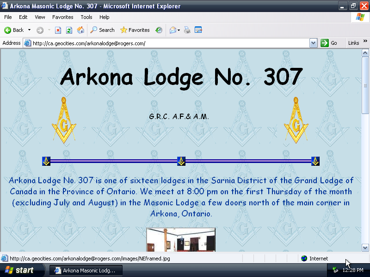370x277 pixels.
Task: Click the Address label
Action: [11, 43]
